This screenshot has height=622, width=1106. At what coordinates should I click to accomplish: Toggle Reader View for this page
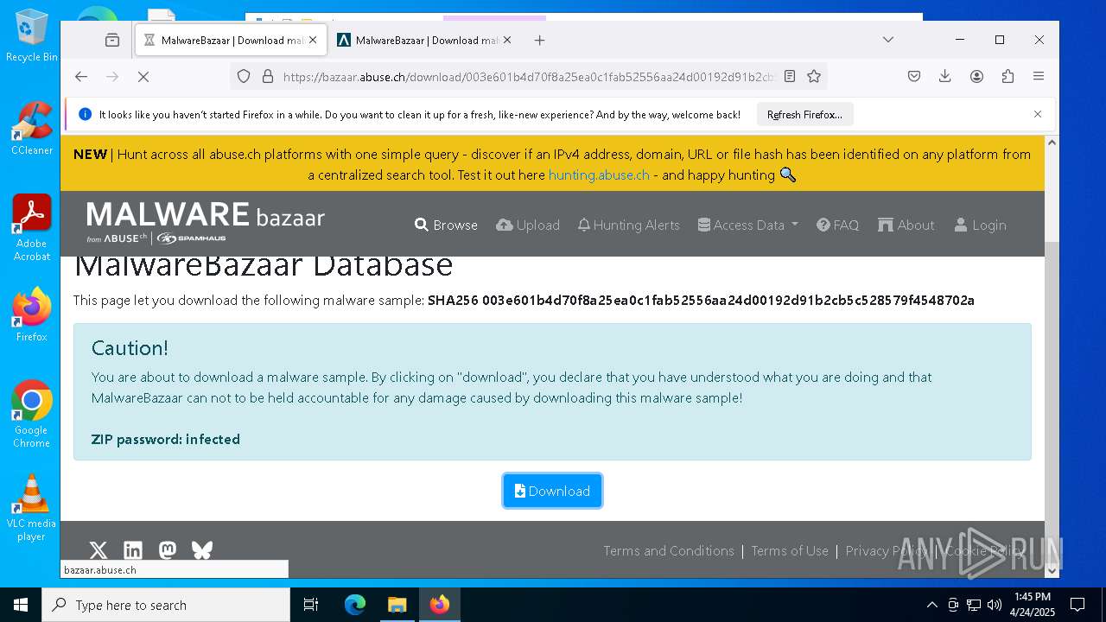click(790, 76)
